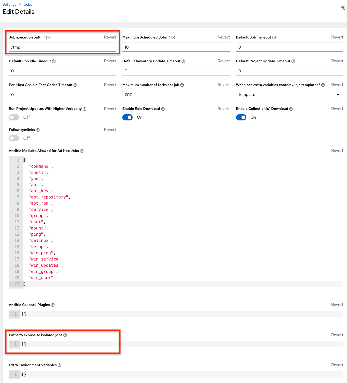Show help for Enable Collection(s) Download
This screenshot has width=347, height=383.
(x=291, y=109)
